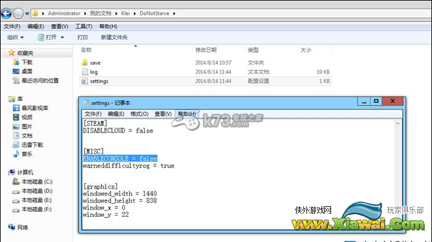The image size is (432, 242).
Task: Expand the arrow after DoNotStarve in path
Action: [x=174, y=14]
